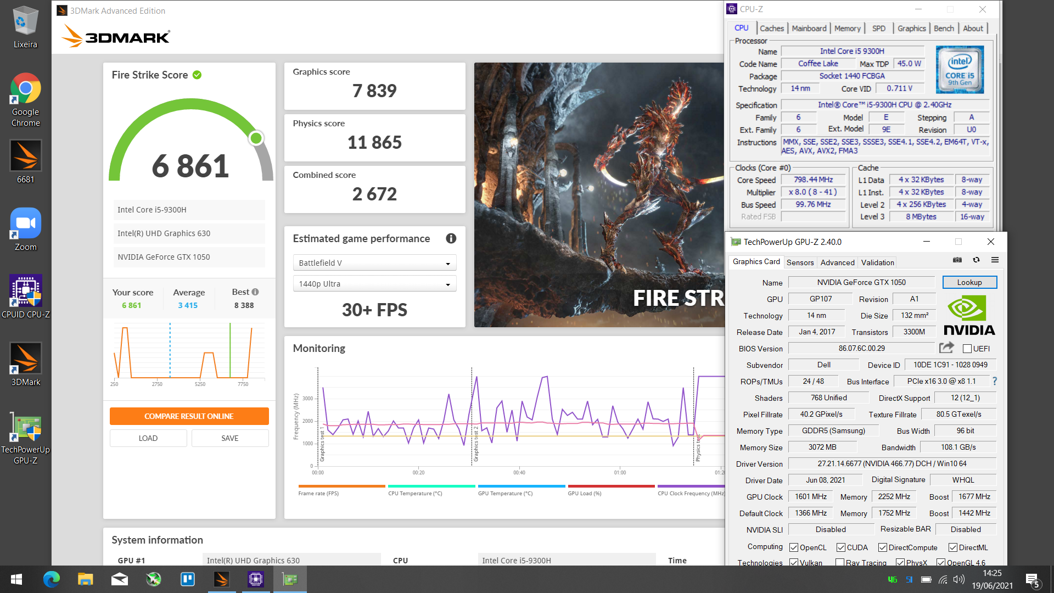Toggle the CUDA checkbox in GPU-Z
This screenshot has height=593, width=1054.
841,547
